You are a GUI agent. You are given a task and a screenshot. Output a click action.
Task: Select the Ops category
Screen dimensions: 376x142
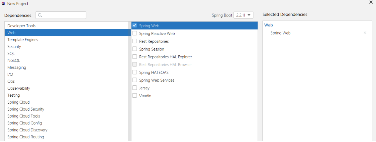pos(66,81)
